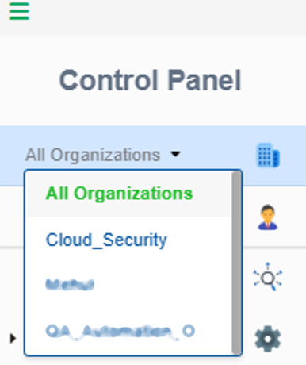The height and width of the screenshot is (365, 306).
Task: Pick the blurred fourth entry starting with O
Action: (x=120, y=332)
